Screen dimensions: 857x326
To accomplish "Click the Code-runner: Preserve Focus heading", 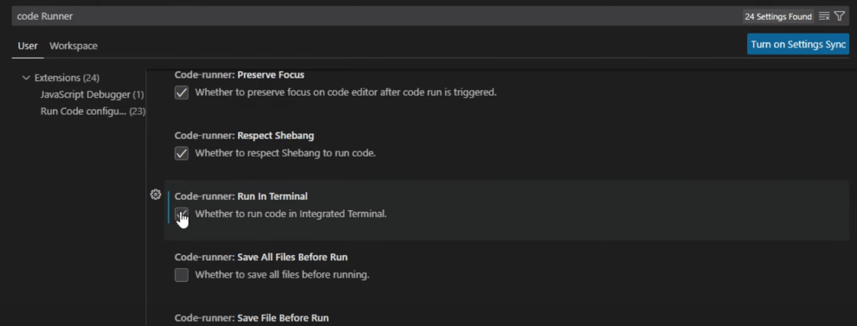I will coord(240,74).
